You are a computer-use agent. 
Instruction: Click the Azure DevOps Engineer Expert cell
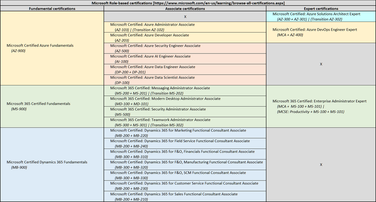coord(321,32)
